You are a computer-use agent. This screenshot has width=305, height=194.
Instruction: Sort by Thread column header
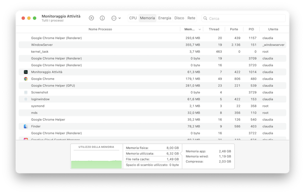click(x=214, y=29)
